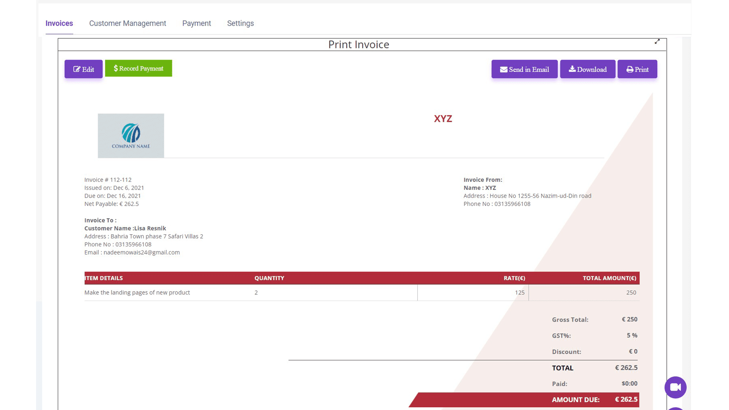Image resolution: width=729 pixels, height=410 pixels.
Task: Open the purple video call widget
Action: pyautogui.click(x=675, y=387)
